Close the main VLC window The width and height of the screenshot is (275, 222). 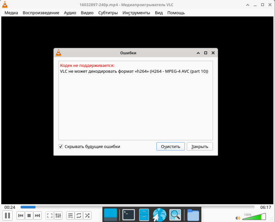(x=270, y=5)
